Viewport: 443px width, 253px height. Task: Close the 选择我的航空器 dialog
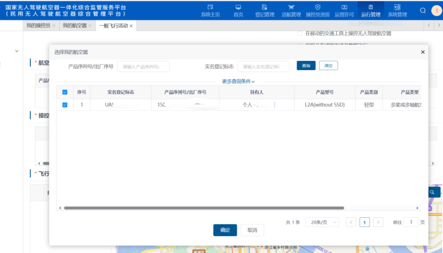click(422, 52)
